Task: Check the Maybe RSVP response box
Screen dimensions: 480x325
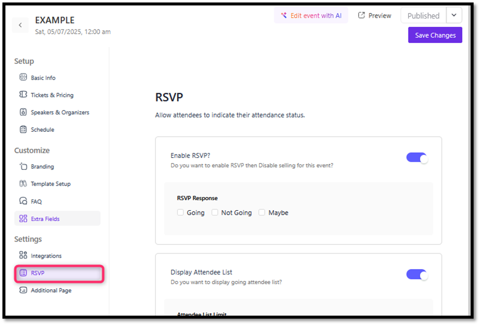Action: tap(262, 213)
